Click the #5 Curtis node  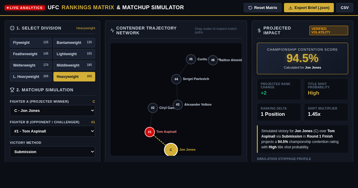click(191, 59)
